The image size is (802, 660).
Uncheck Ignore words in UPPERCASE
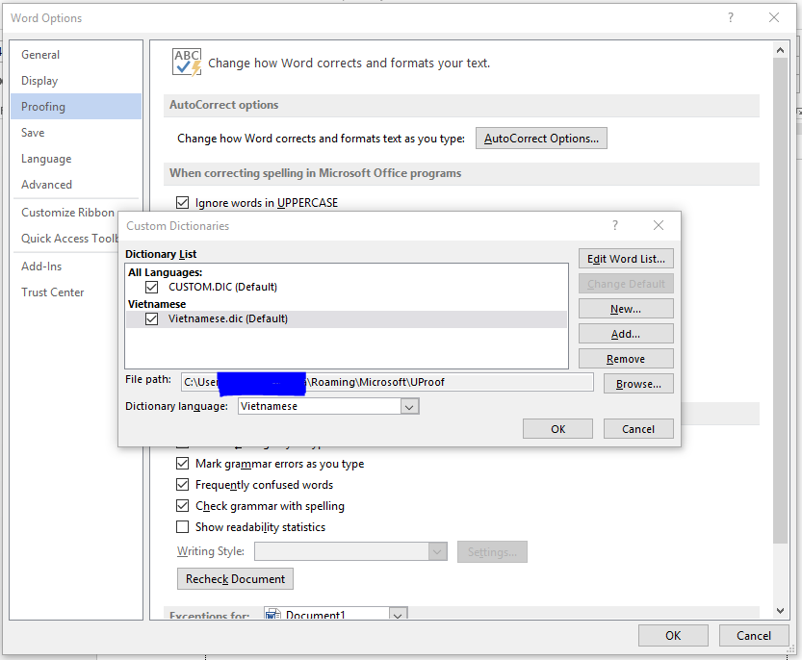point(183,202)
